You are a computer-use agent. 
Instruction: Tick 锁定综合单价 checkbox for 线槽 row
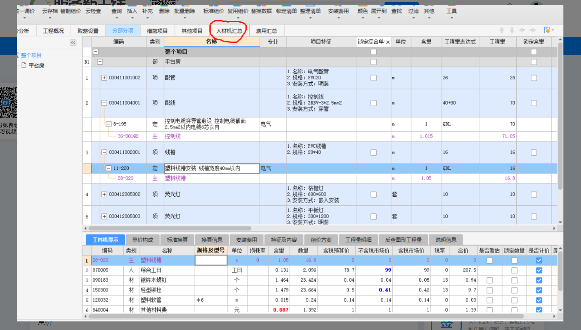[x=374, y=153]
